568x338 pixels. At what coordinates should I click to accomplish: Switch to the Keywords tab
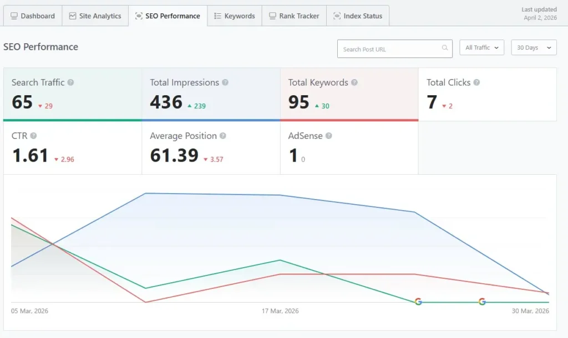tap(235, 15)
